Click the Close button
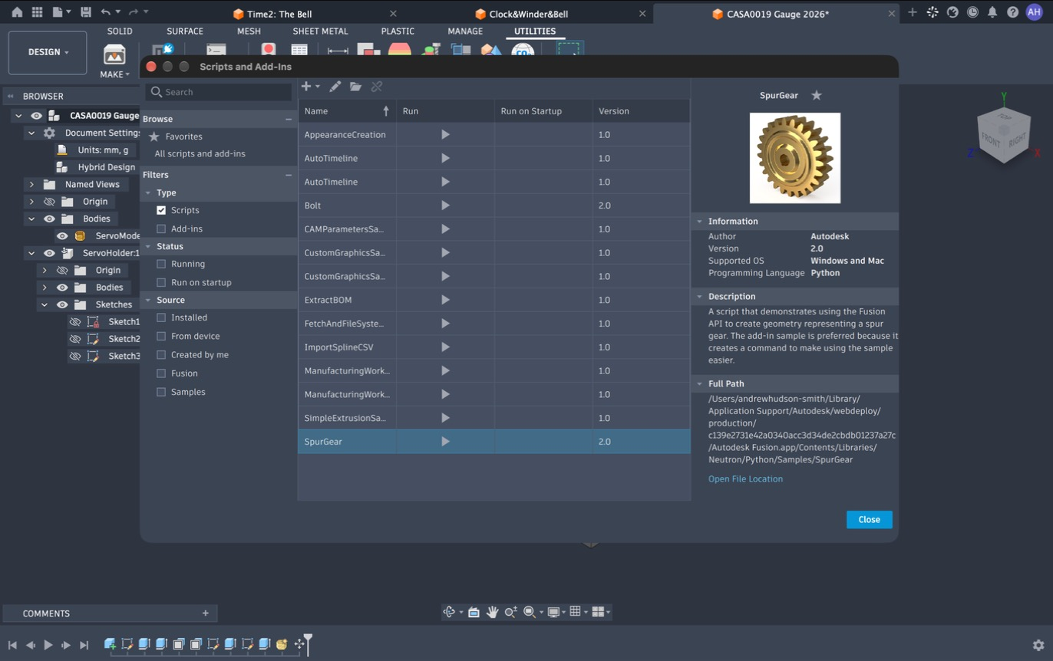1053x661 pixels. click(x=870, y=520)
